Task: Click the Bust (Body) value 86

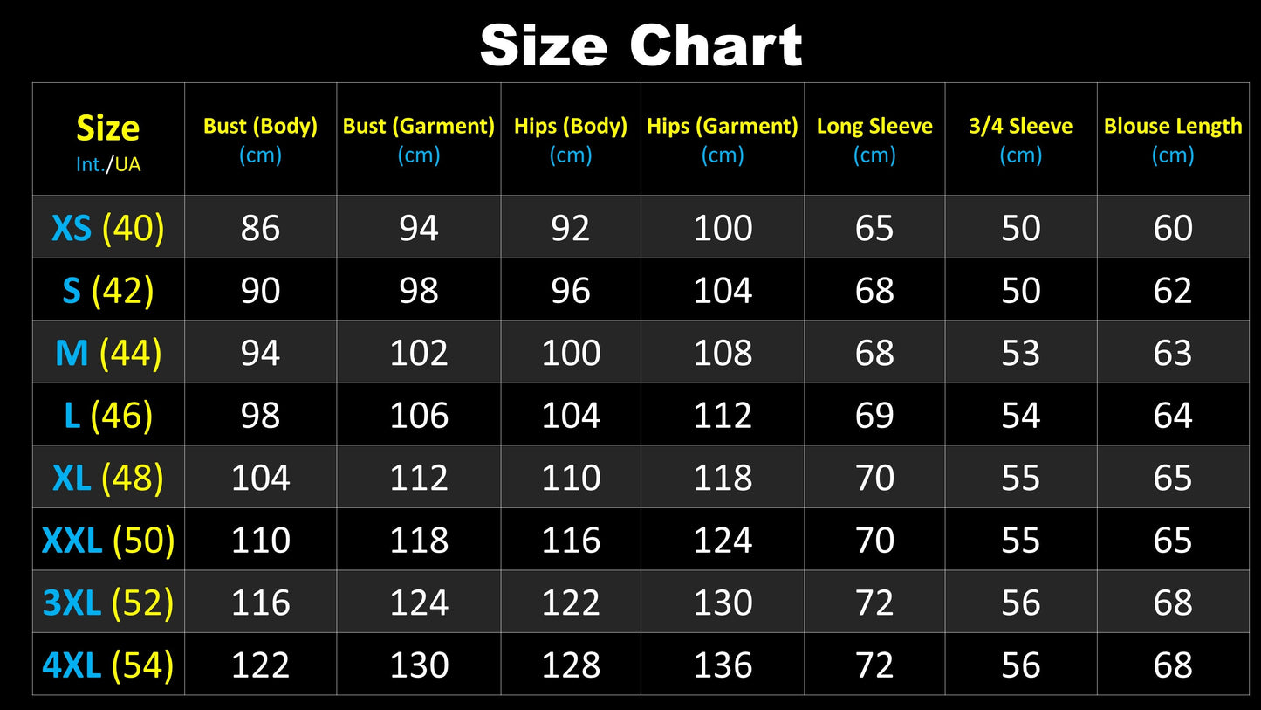Action: pos(260,228)
